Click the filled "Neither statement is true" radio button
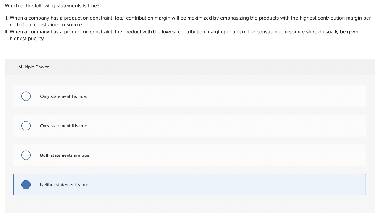 tap(26, 185)
